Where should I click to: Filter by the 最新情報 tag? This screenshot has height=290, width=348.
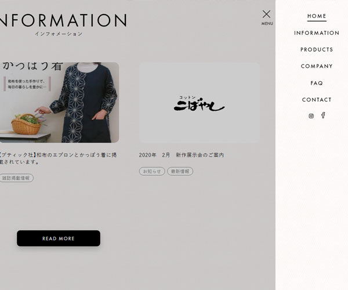point(180,171)
